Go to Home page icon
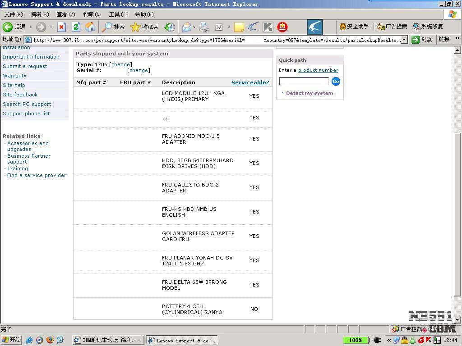The width and height of the screenshot is (462, 346). (x=90, y=27)
